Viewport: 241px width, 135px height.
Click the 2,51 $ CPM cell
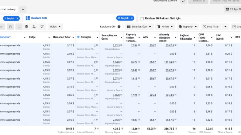point(209,54)
